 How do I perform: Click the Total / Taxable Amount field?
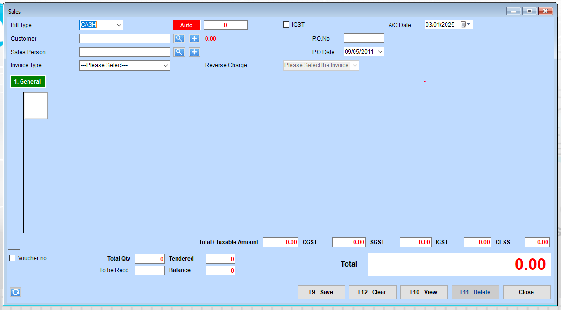(281, 242)
